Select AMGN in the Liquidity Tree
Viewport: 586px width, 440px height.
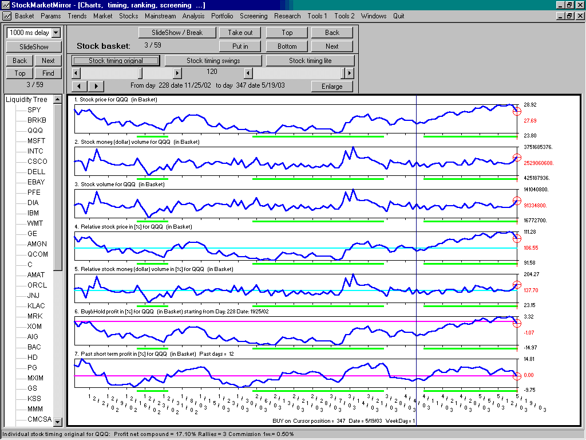click(37, 244)
